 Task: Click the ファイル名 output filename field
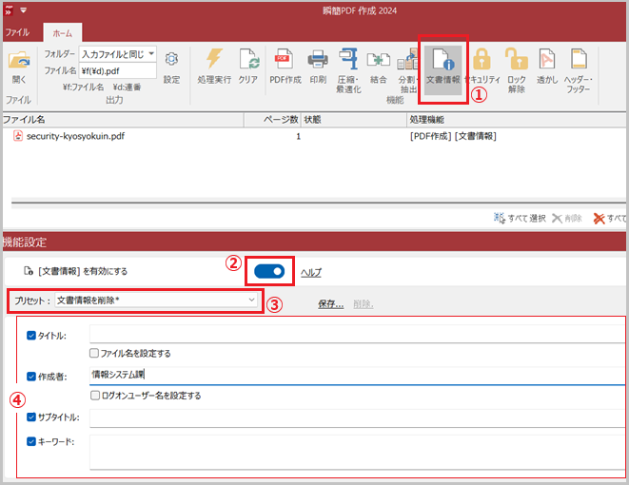click(118, 71)
